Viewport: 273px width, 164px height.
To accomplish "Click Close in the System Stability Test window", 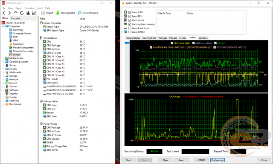I will (x=264, y=160).
